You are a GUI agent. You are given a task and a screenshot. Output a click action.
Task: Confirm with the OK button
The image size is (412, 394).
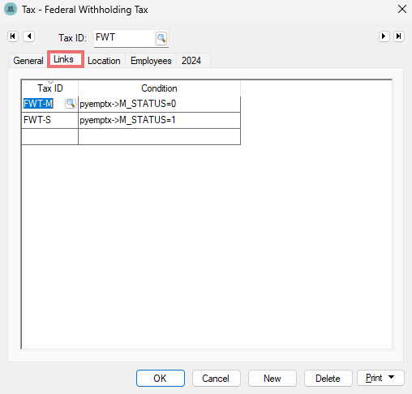click(161, 378)
